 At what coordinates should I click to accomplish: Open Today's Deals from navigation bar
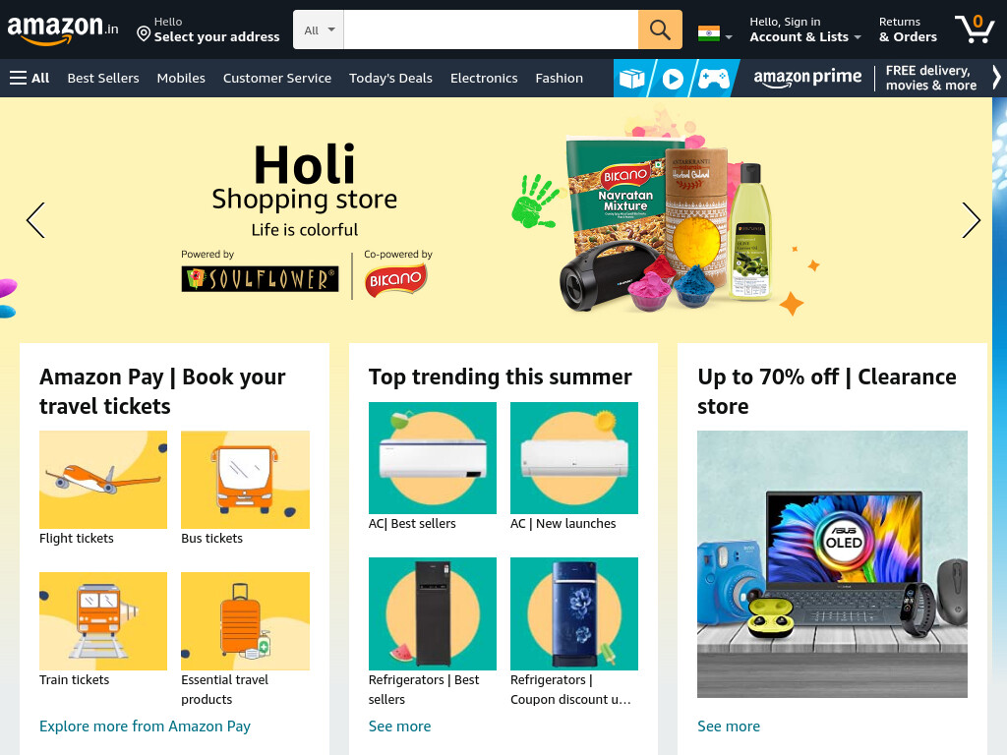pos(390,78)
